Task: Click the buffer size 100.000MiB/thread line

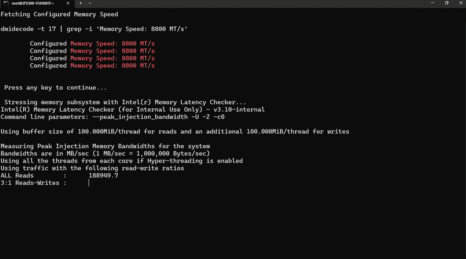Action: click(x=174, y=131)
